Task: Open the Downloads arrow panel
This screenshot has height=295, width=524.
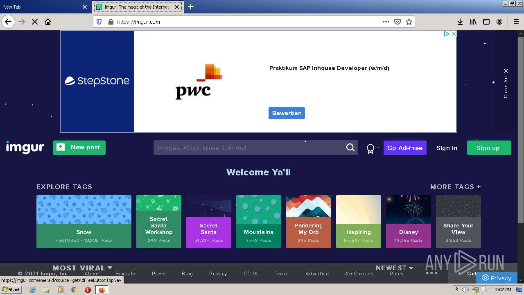Action: 460,22
